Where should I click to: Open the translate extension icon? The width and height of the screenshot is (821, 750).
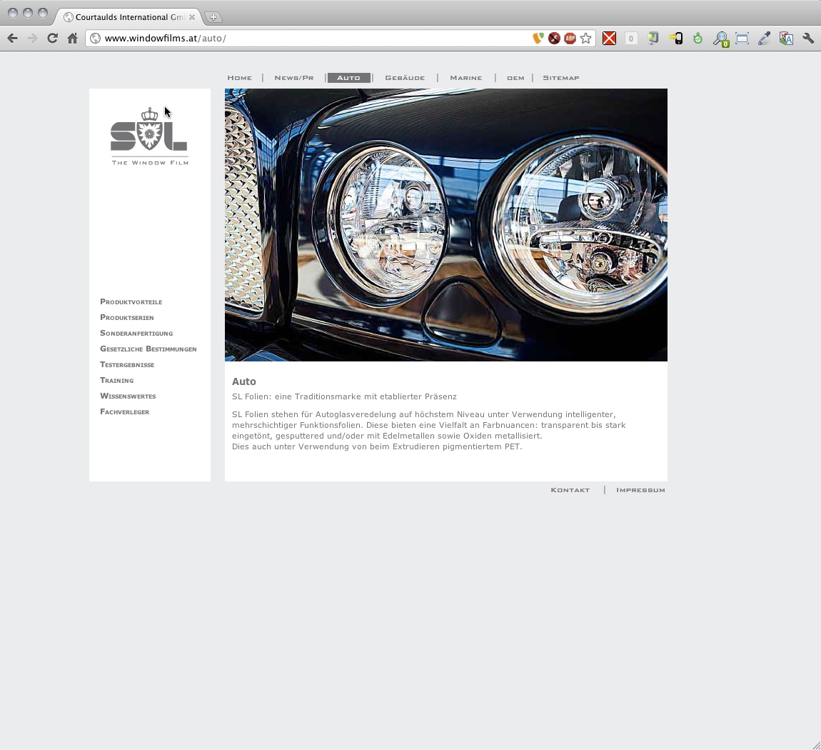(786, 39)
